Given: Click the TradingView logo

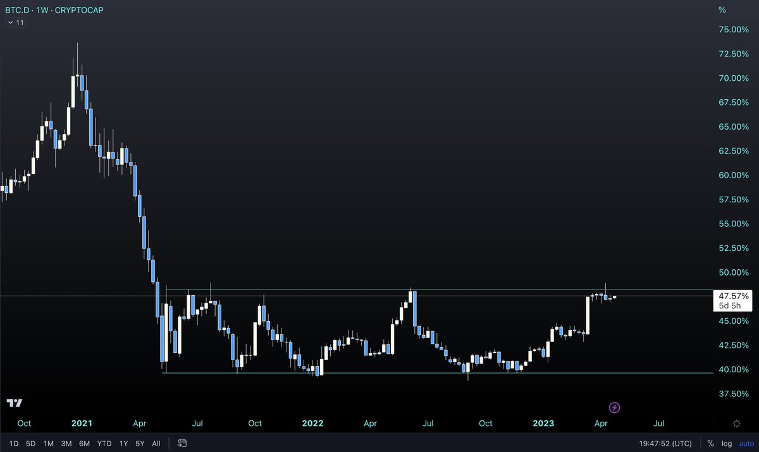Looking at the screenshot, I should pos(15,403).
